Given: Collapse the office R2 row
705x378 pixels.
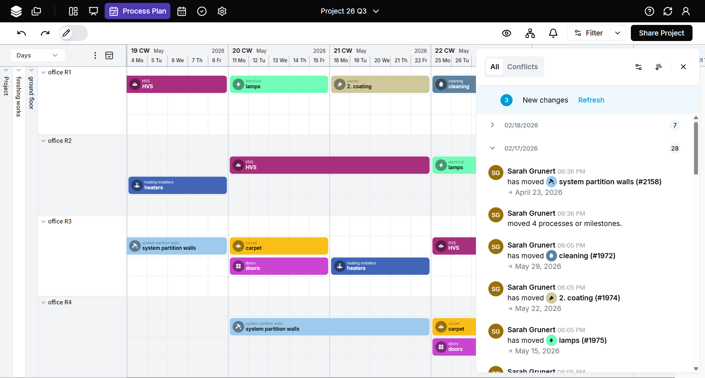Looking at the screenshot, I should 44,141.
